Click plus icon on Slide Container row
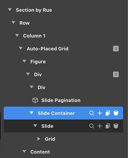 coord(100,113)
